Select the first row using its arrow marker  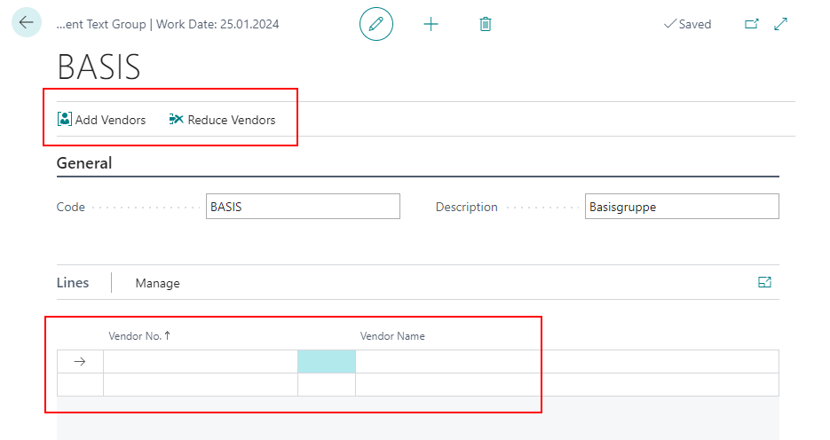click(x=80, y=362)
